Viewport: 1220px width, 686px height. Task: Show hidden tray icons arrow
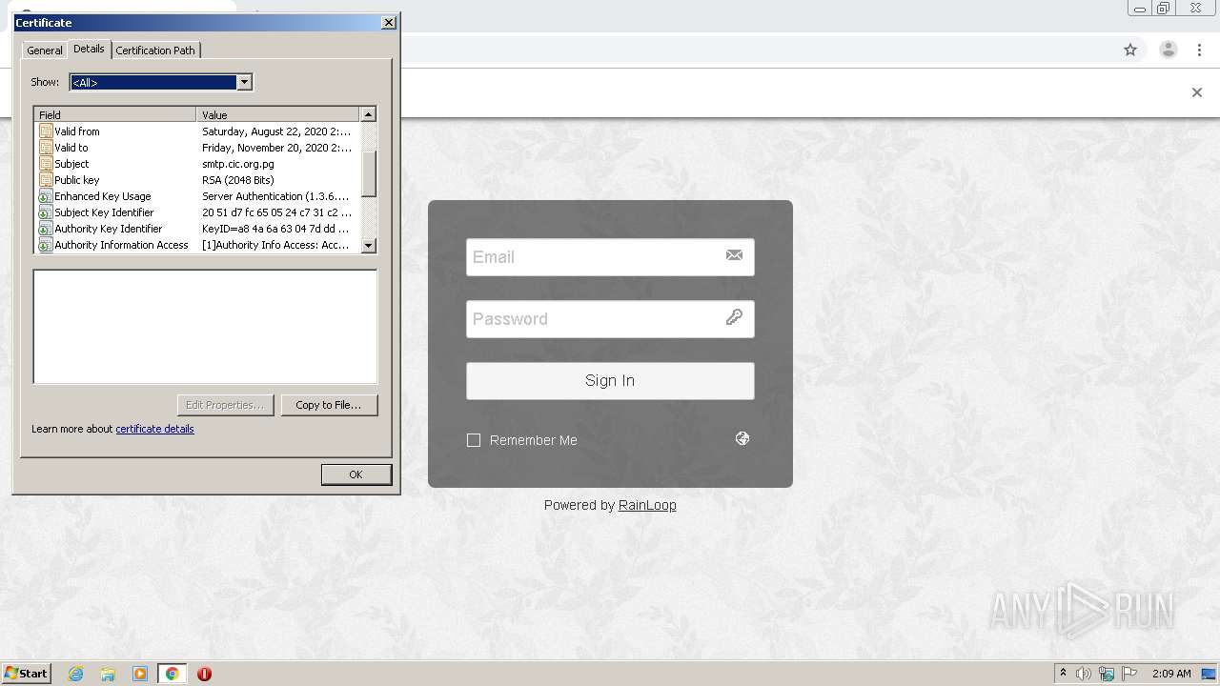click(1063, 674)
